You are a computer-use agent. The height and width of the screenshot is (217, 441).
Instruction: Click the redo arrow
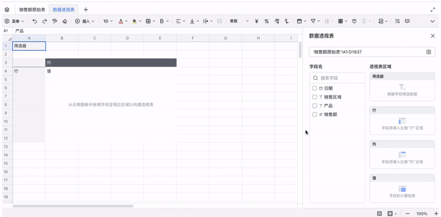point(45,21)
